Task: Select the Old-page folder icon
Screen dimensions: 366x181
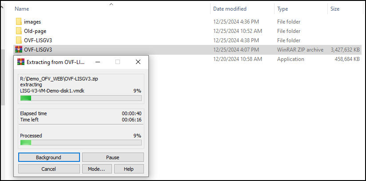Action: pyautogui.click(x=19, y=31)
